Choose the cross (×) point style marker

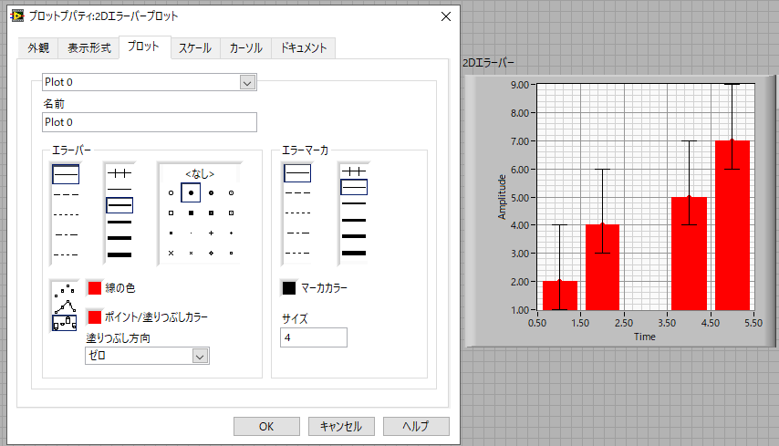pos(171,253)
